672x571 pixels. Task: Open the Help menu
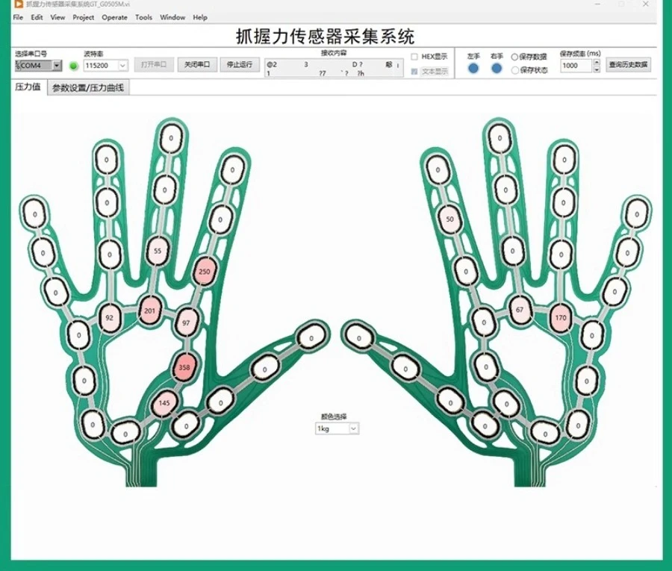click(x=199, y=18)
